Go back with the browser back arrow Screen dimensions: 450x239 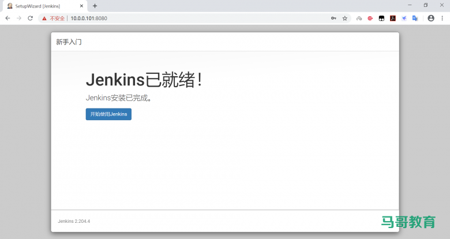click(x=7, y=18)
